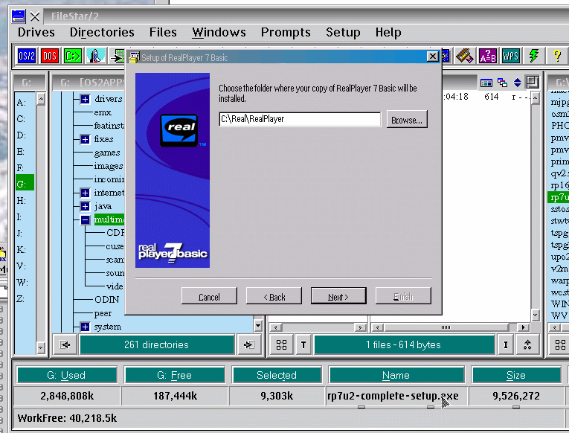
Task: Open the Prompts menu
Action: click(286, 32)
